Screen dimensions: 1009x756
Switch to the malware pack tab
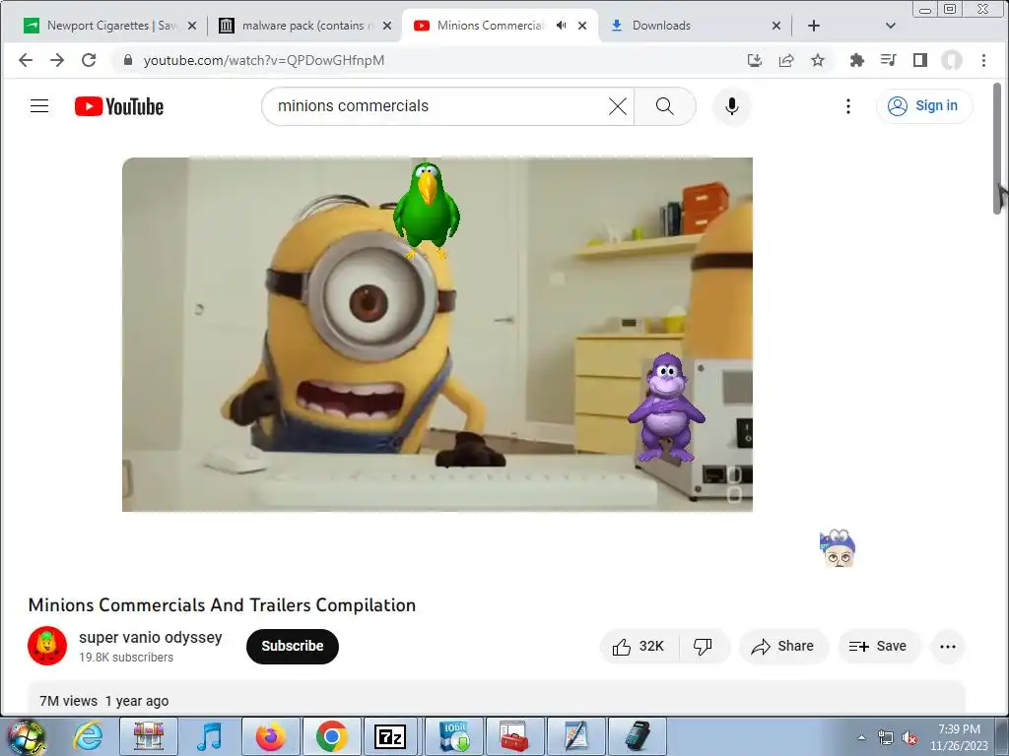tap(303, 26)
